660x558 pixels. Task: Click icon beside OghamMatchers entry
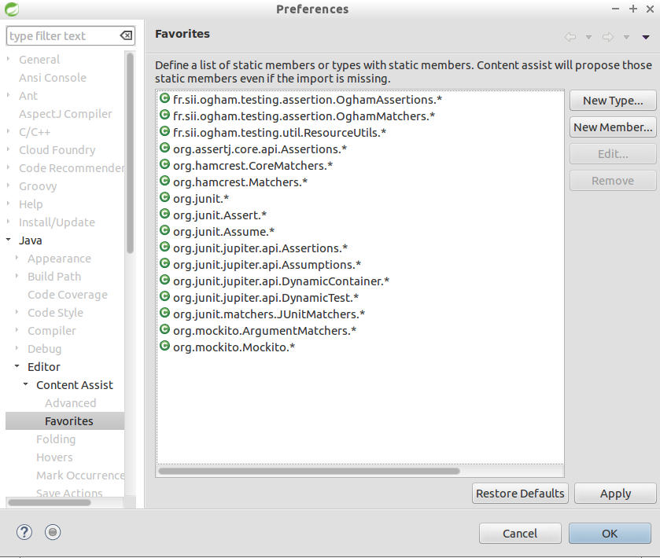click(164, 115)
